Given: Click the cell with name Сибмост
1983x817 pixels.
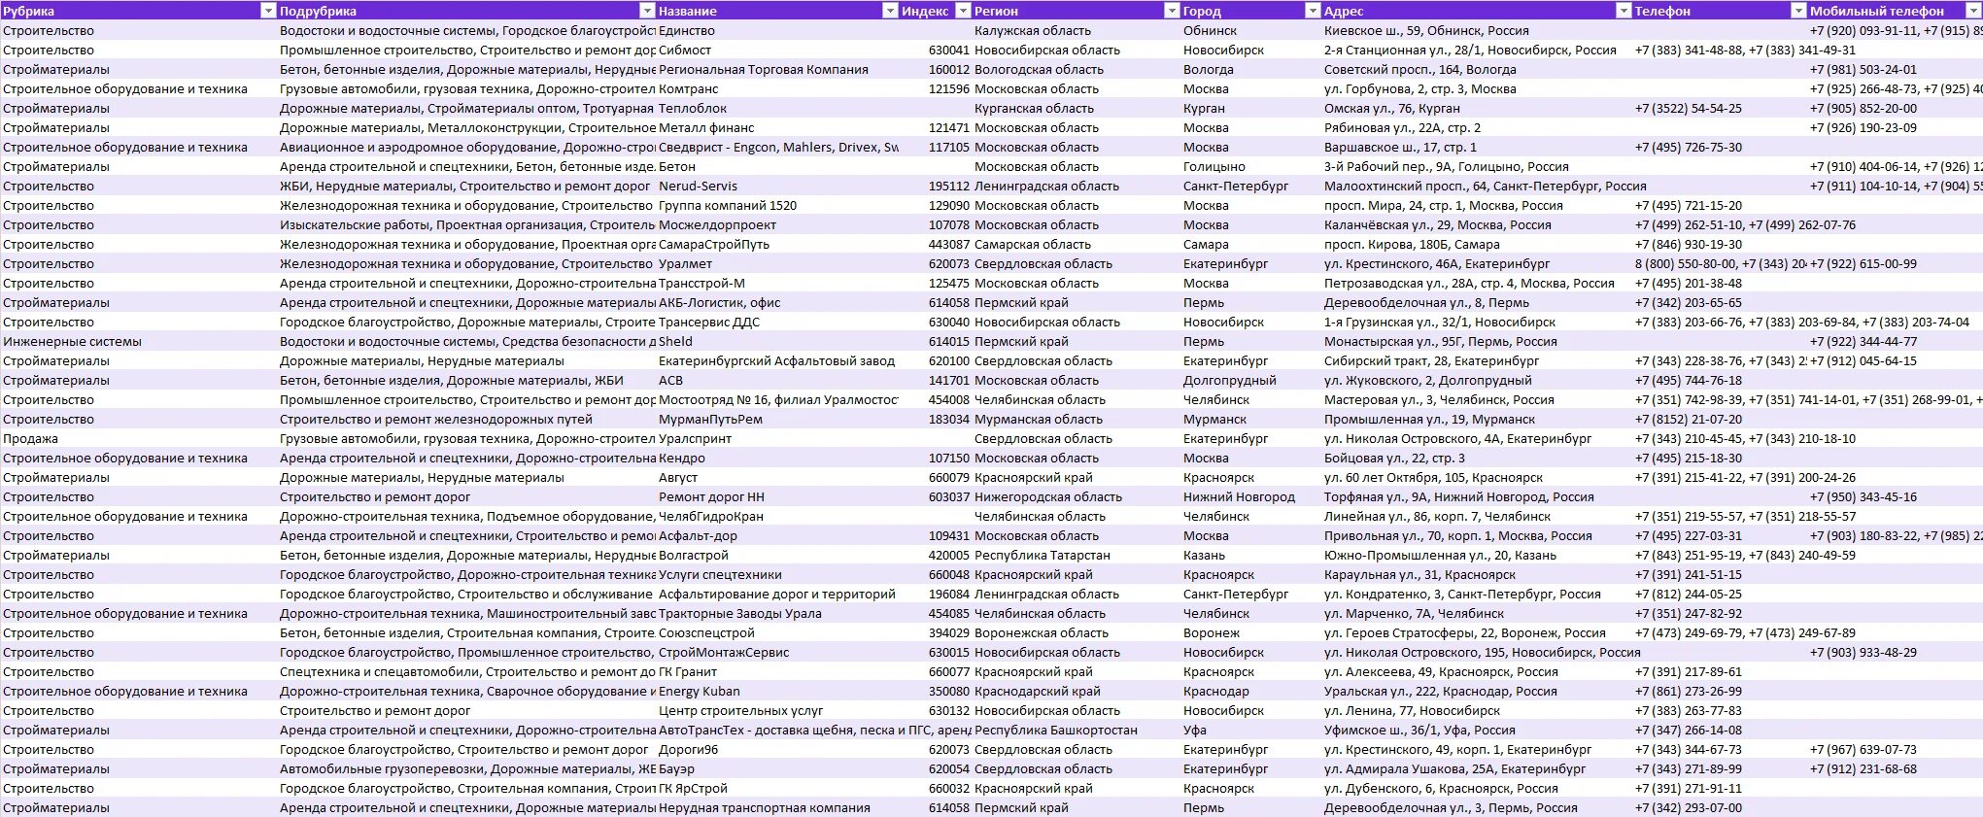Looking at the screenshot, I should coord(777,50).
